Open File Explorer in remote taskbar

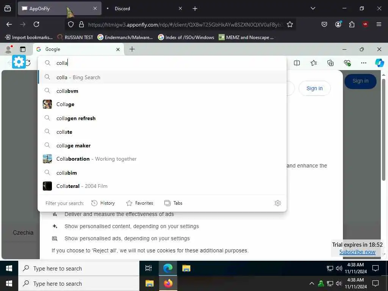tap(186, 268)
